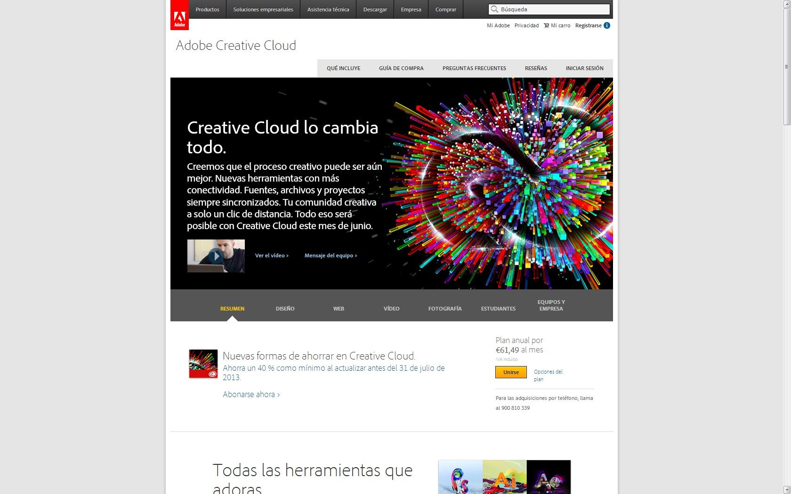Click the blue info icon beside Registrarse
The width and height of the screenshot is (791, 494).
coord(607,25)
